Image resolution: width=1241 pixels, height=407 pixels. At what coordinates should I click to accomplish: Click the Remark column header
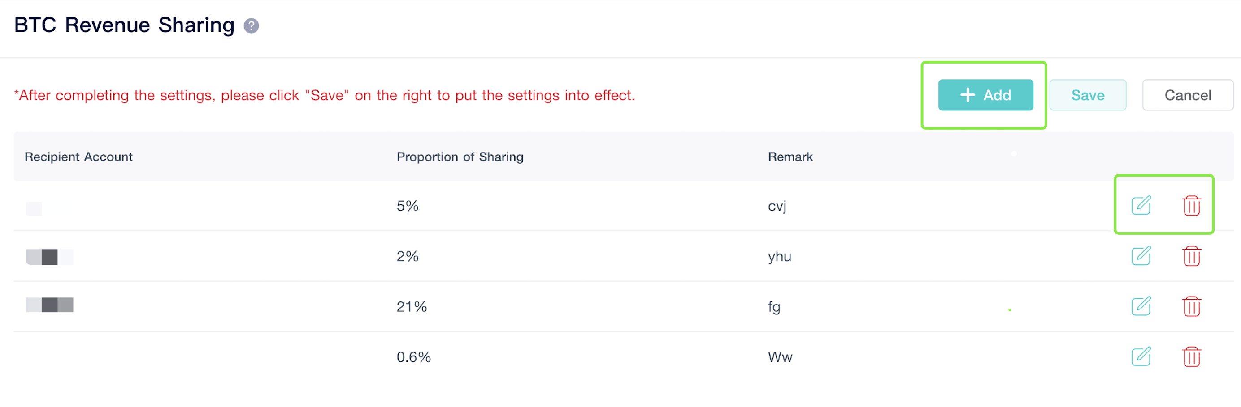point(790,157)
